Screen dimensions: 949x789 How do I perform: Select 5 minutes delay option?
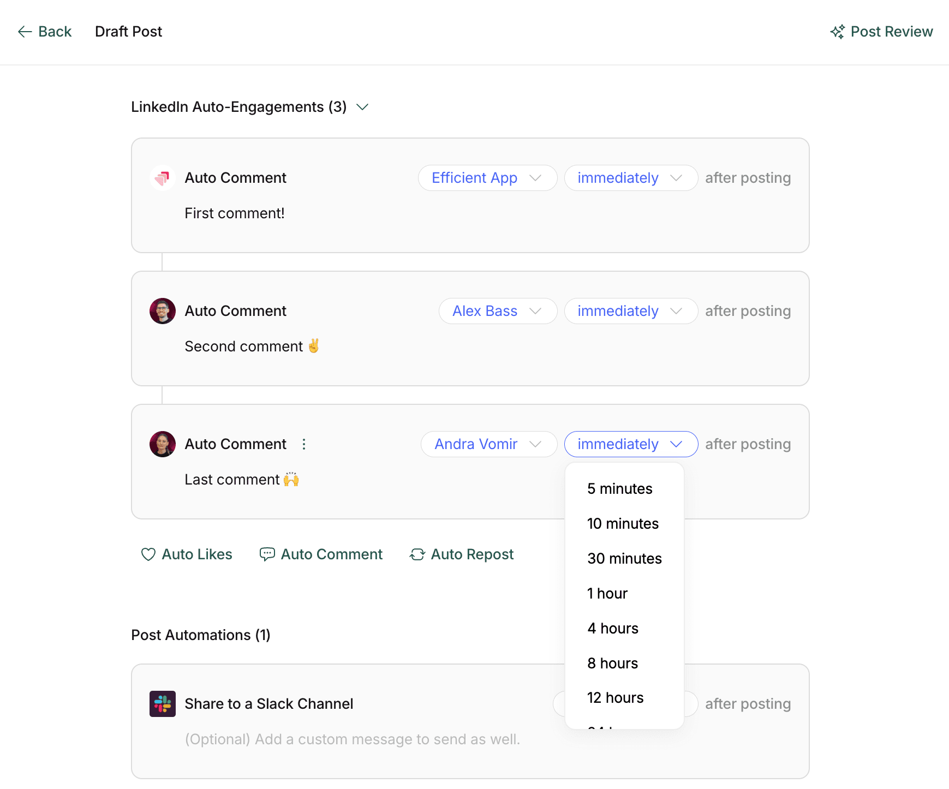tap(624, 489)
